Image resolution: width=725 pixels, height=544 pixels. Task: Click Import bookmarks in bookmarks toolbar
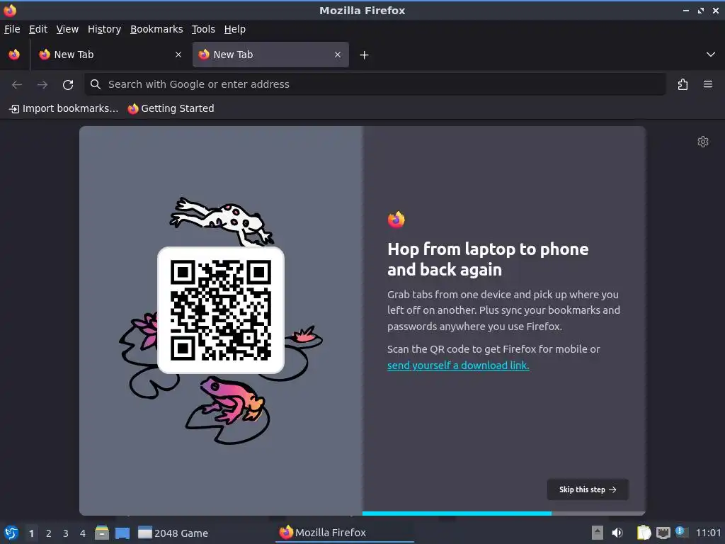(x=64, y=108)
